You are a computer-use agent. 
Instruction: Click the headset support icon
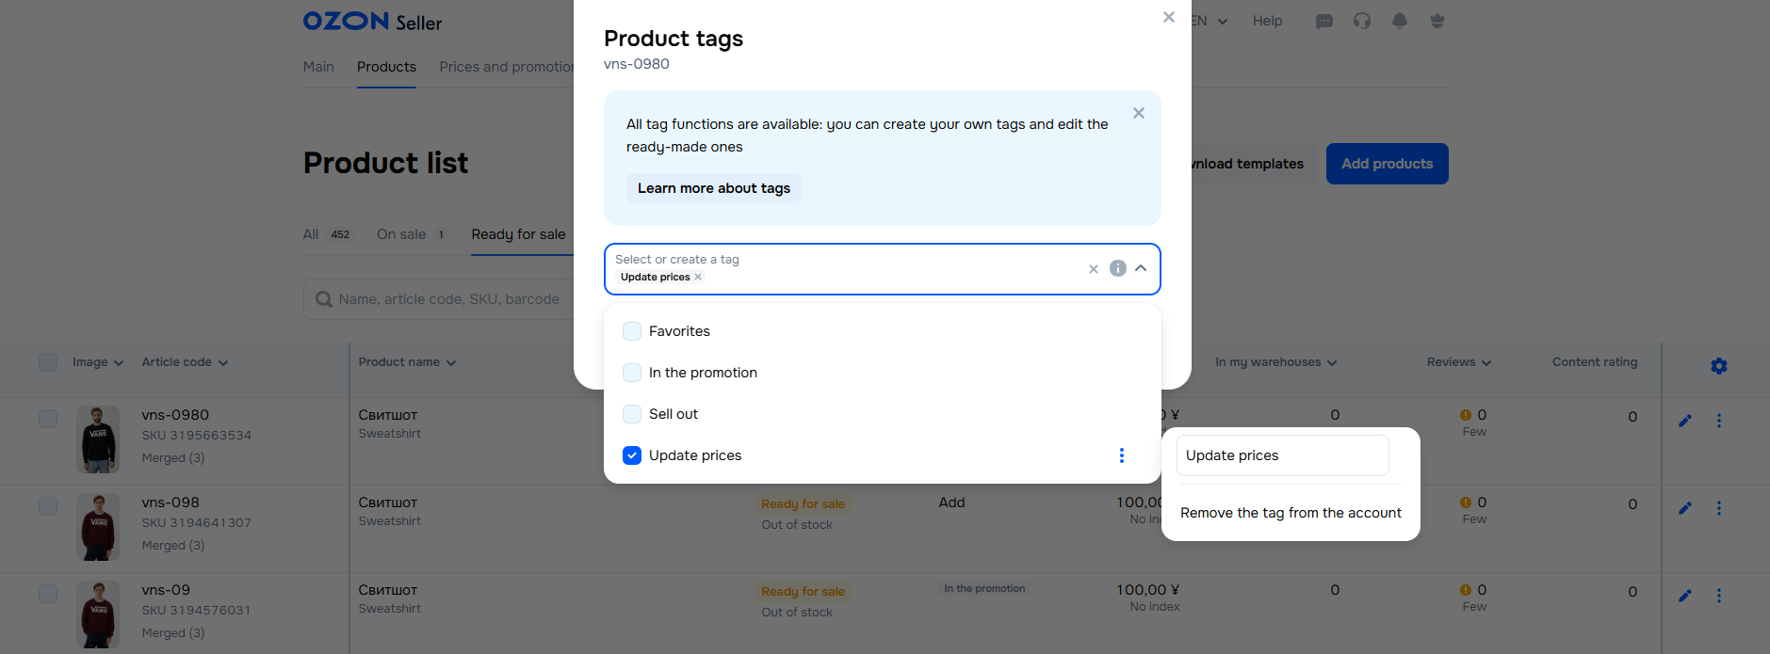(x=1362, y=21)
